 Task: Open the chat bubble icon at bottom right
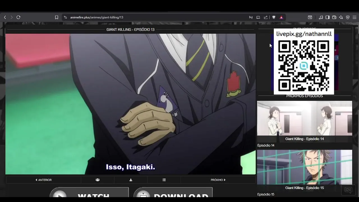tap(348, 190)
